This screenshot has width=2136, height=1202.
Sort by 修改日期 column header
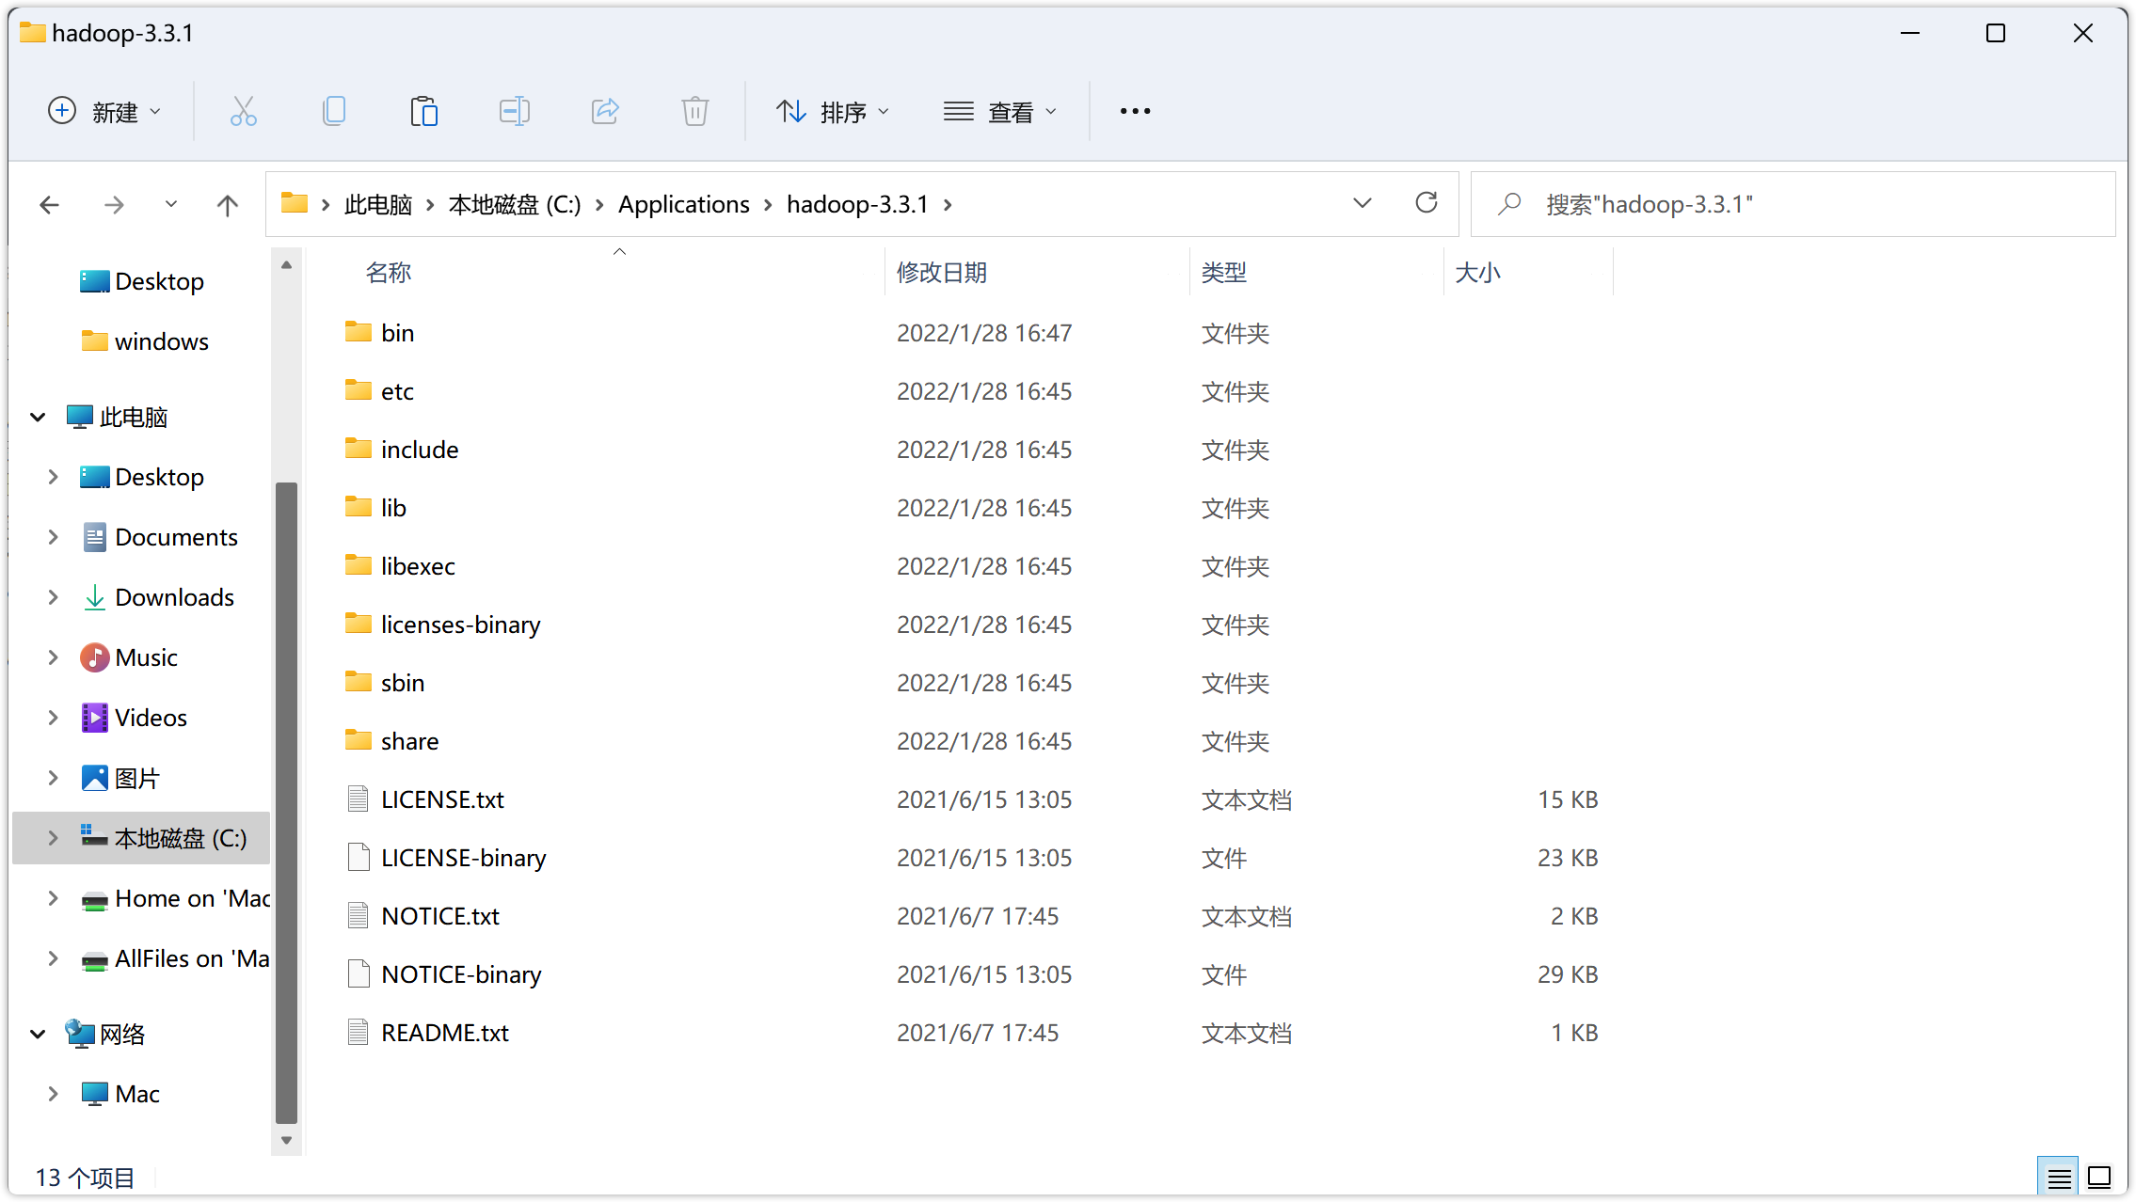[941, 273]
